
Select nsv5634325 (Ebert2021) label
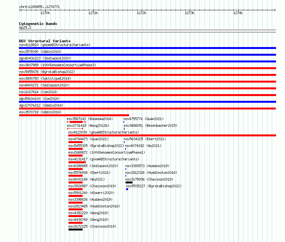(145, 139)
